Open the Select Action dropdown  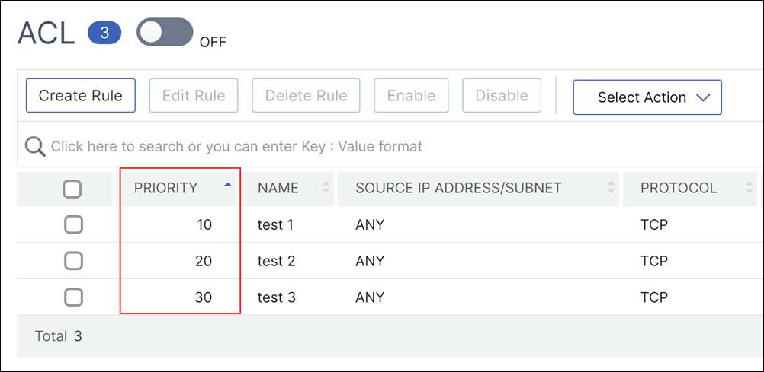(x=647, y=97)
